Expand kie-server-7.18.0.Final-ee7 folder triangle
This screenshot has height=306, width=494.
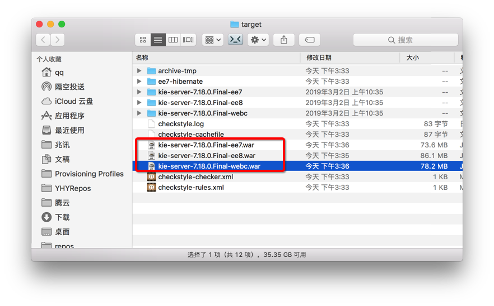139,92
